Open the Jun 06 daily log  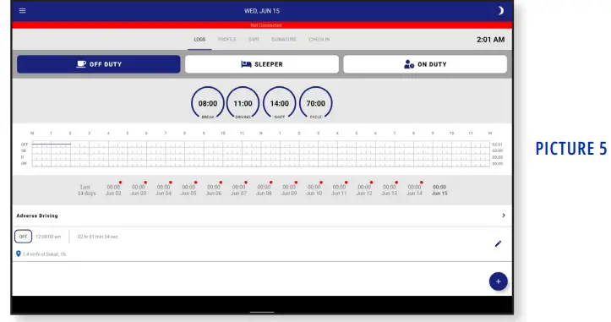coord(214,190)
